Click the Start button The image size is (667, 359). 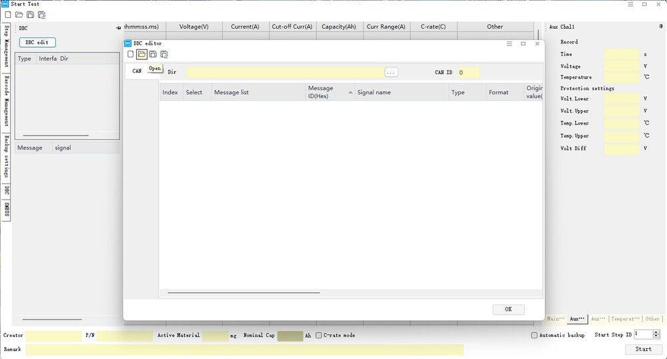point(643,349)
